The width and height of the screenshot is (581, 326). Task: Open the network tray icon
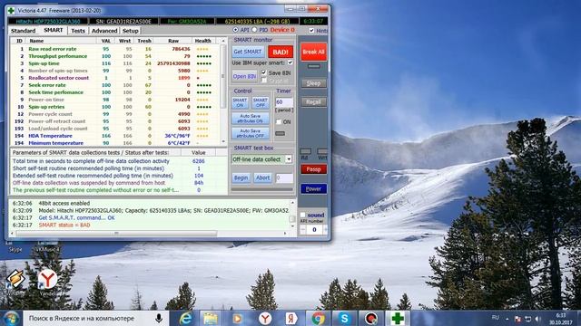tap(528, 319)
